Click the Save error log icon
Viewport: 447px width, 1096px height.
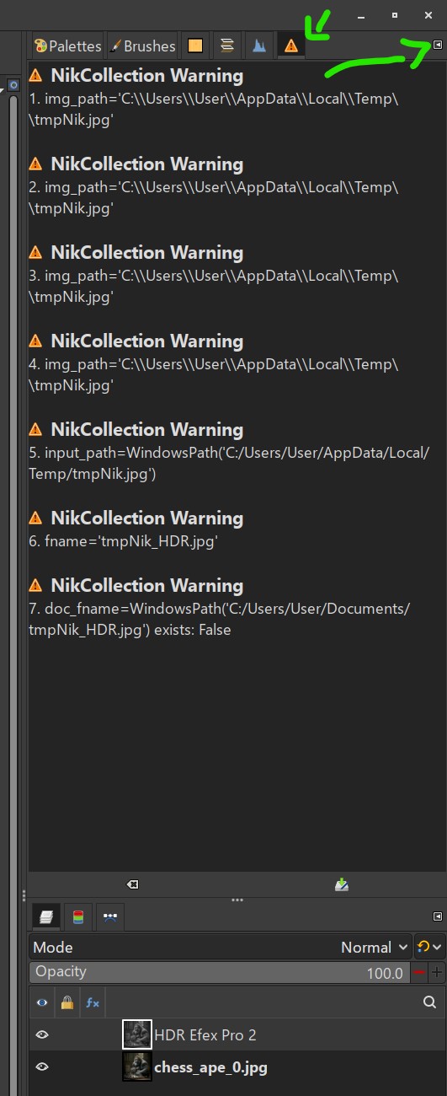click(341, 884)
